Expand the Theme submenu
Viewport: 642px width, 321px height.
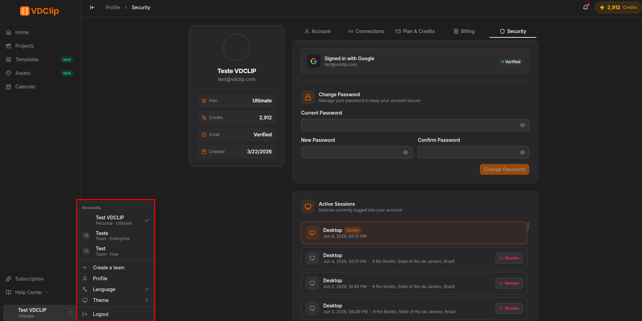pos(116,300)
